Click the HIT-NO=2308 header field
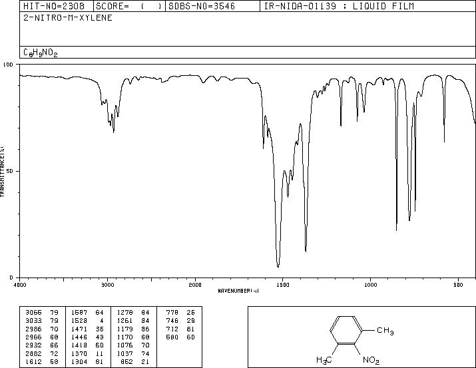The height and width of the screenshot is (368, 476). (x=57, y=6)
